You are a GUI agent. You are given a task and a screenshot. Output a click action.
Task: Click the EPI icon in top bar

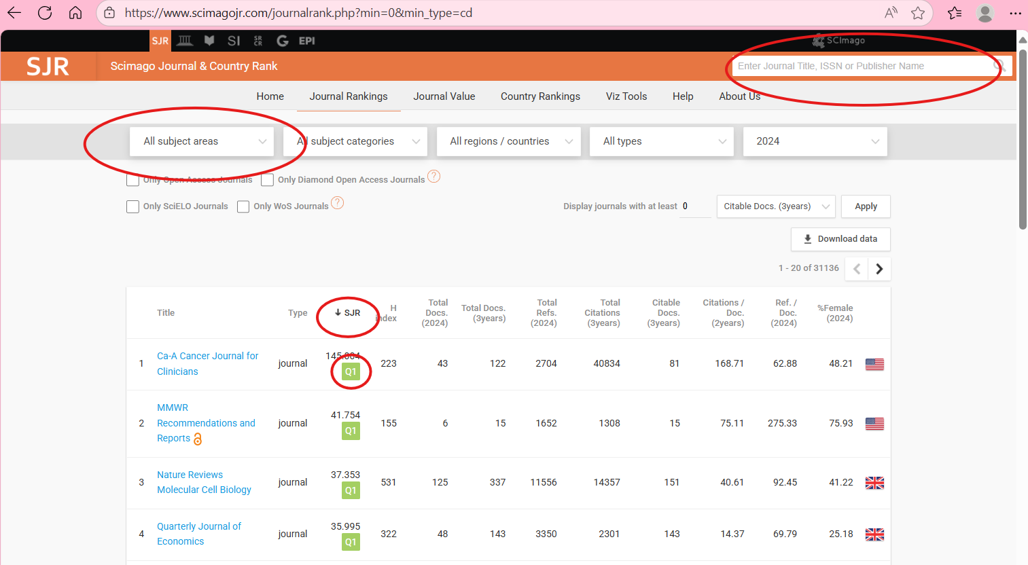pyautogui.click(x=306, y=41)
